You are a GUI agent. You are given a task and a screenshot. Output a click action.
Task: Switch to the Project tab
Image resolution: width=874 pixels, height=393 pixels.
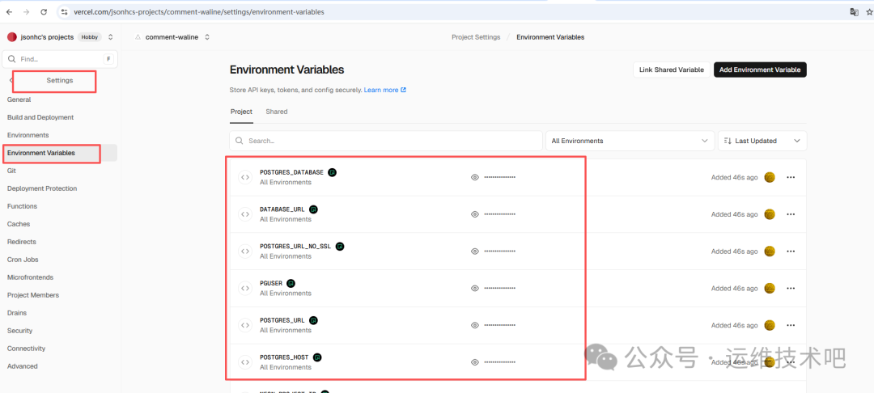241,112
